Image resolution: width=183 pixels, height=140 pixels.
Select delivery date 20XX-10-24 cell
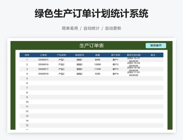(x=134, y=64)
